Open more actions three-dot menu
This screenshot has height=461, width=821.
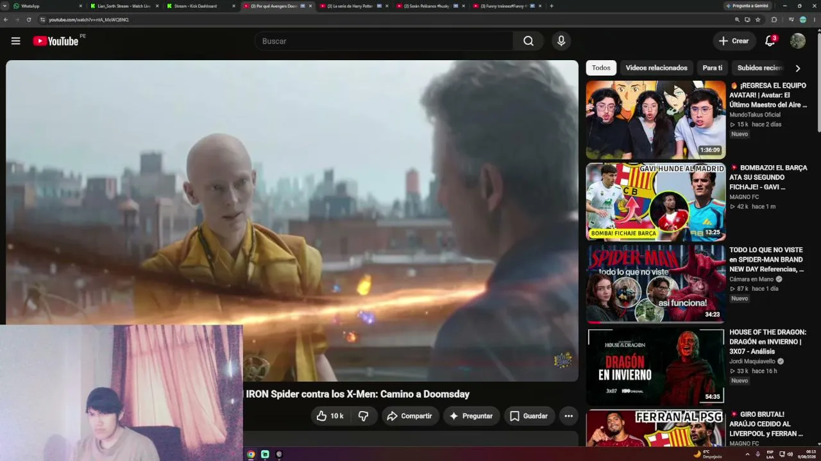click(568, 416)
